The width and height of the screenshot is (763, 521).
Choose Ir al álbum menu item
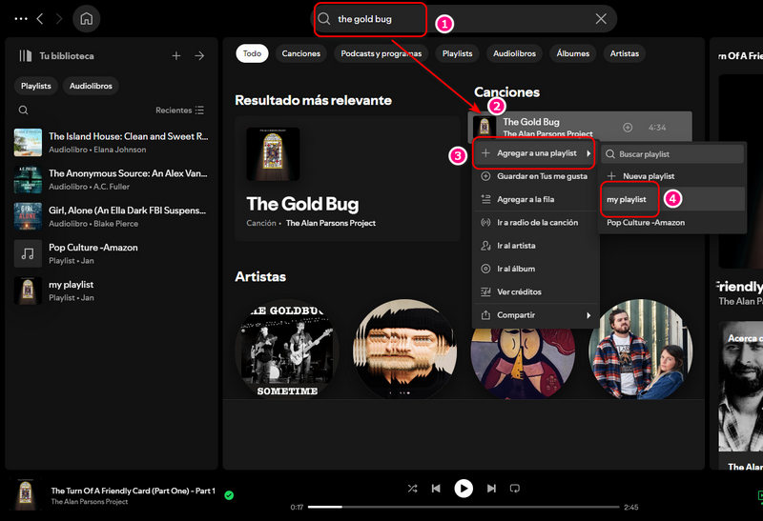[x=534, y=269]
